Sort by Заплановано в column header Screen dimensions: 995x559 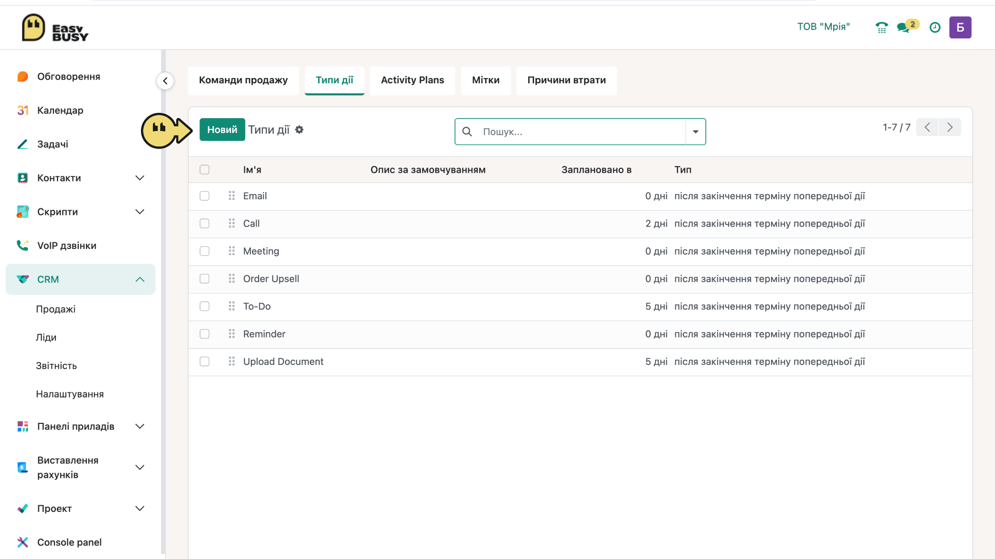[x=596, y=170]
